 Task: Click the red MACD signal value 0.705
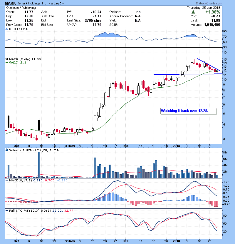tap(50, 181)
